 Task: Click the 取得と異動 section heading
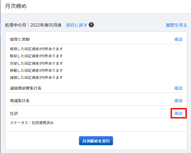(x=20, y=39)
